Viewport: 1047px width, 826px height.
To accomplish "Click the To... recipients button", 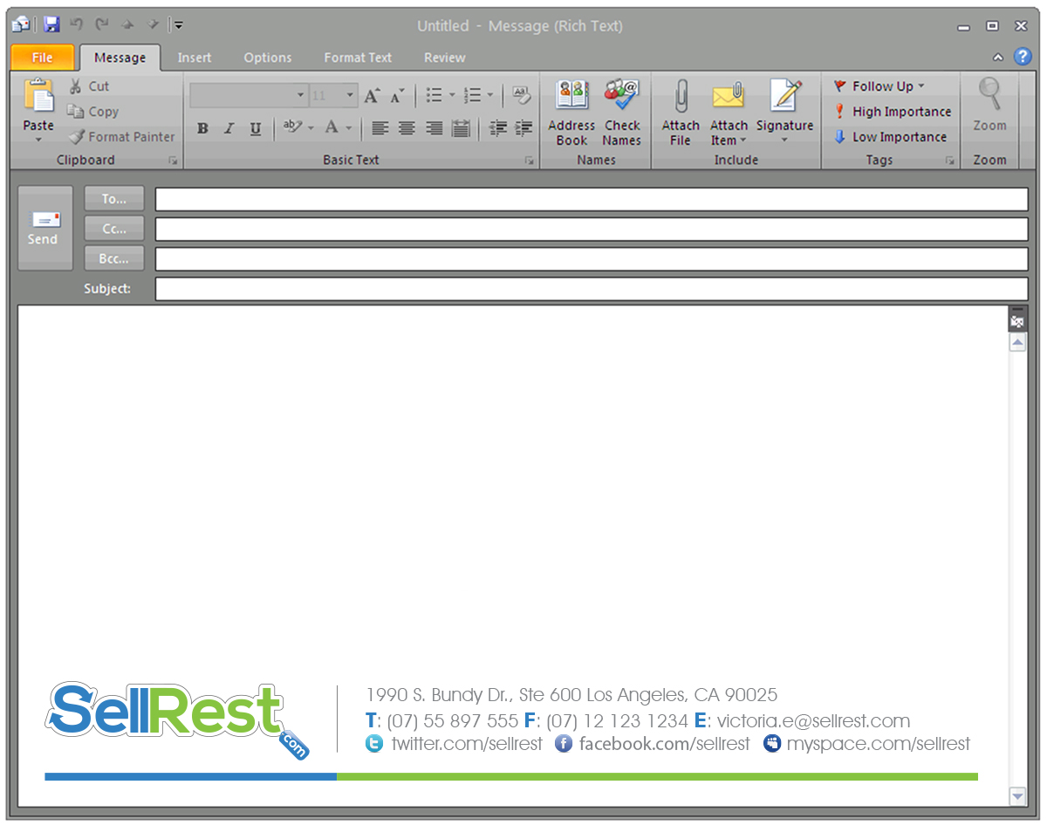I will 114,199.
